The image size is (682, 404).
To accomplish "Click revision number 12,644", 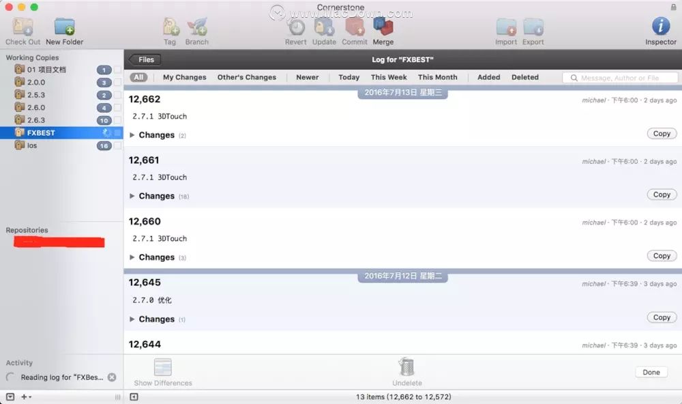I will tap(145, 345).
